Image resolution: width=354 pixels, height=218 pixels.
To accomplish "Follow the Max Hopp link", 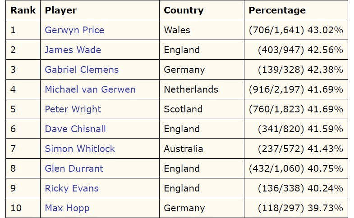I will click(67, 208).
